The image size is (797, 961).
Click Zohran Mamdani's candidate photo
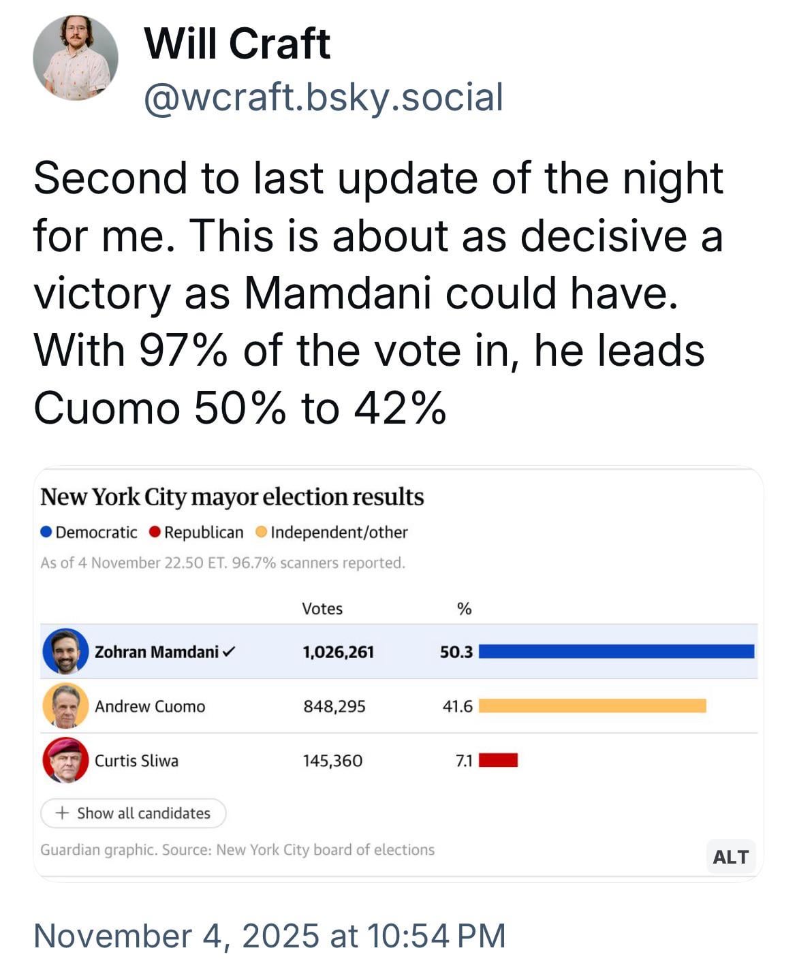pyautogui.click(x=65, y=652)
